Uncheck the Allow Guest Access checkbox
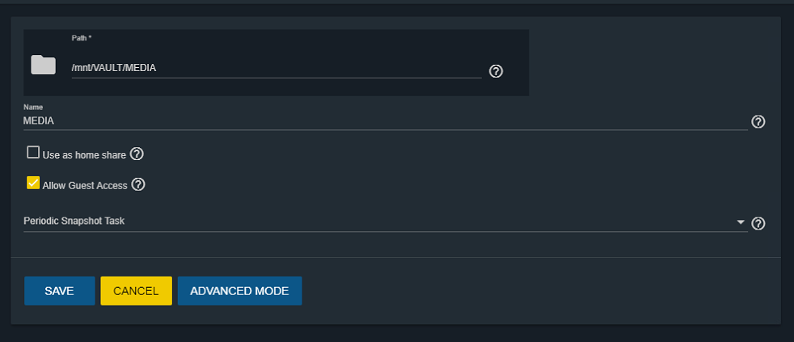Image resolution: width=794 pixels, height=342 pixels. (33, 183)
